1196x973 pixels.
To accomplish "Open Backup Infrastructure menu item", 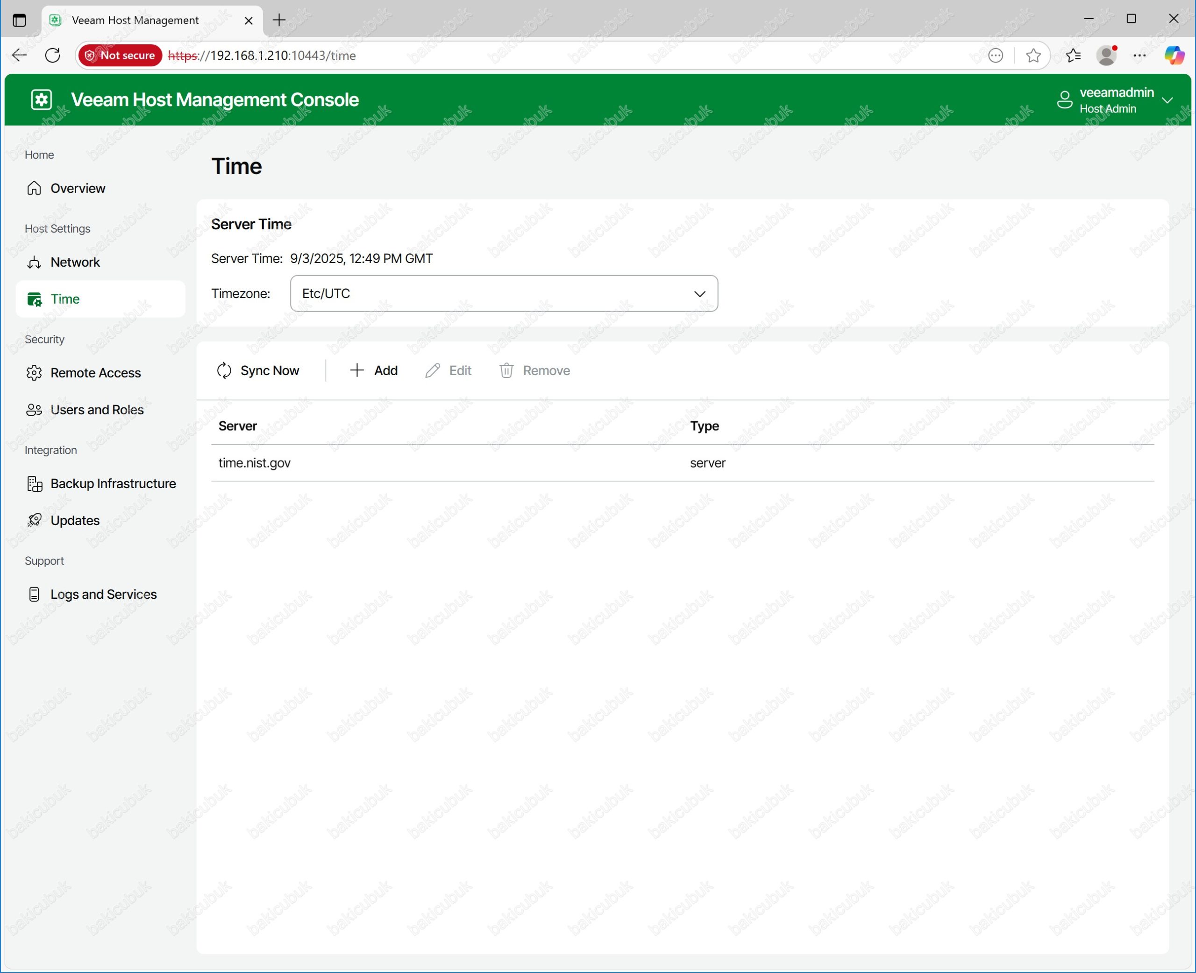I will click(x=100, y=484).
